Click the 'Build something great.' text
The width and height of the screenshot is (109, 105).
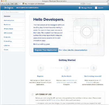tap(41, 44)
